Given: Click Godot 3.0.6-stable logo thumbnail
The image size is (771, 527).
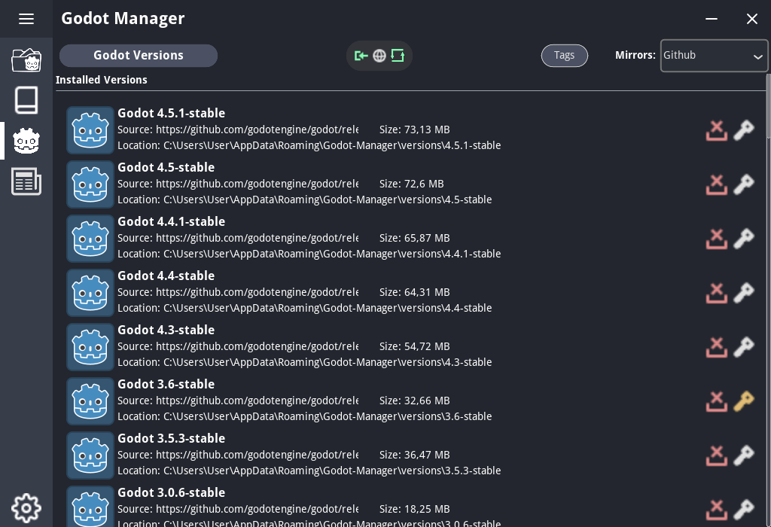Looking at the screenshot, I should tap(90, 507).
